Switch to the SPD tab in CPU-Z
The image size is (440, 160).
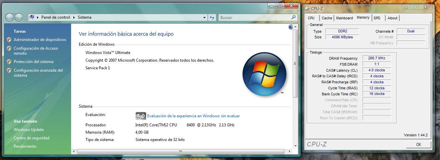(377, 18)
